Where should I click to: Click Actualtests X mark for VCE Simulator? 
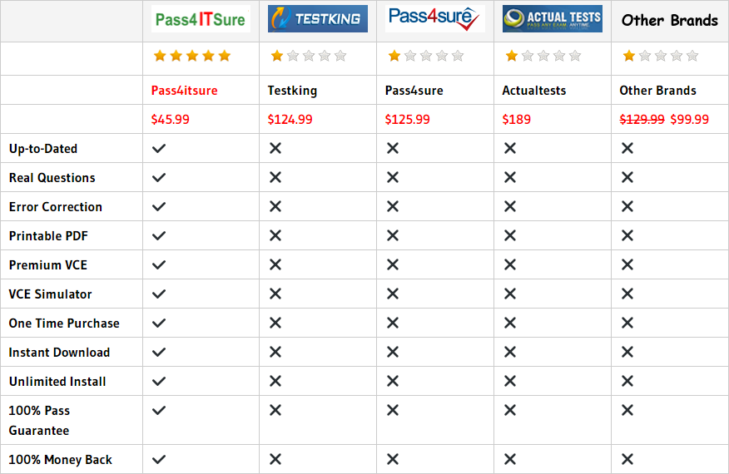coord(510,294)
